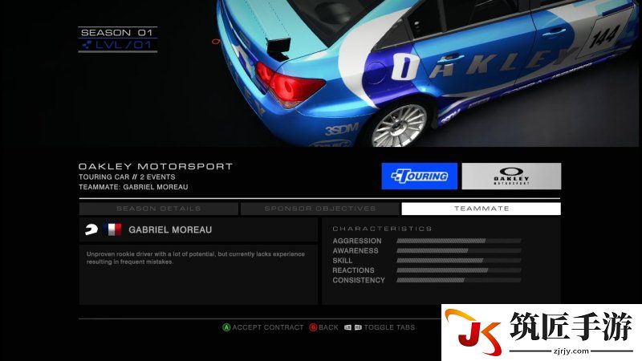Screen dimensions: 642x361
Task: Click the Oakley Motorsport sponsor logo
Action: click(511, 176)
